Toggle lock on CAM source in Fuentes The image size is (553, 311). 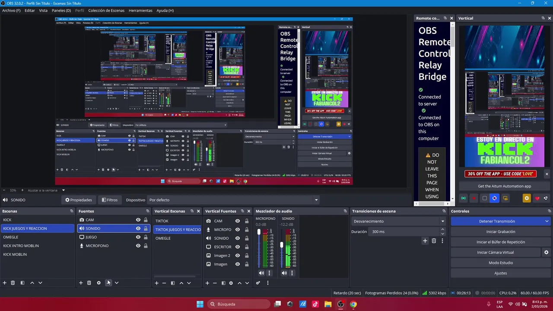(x=146, y=220)
